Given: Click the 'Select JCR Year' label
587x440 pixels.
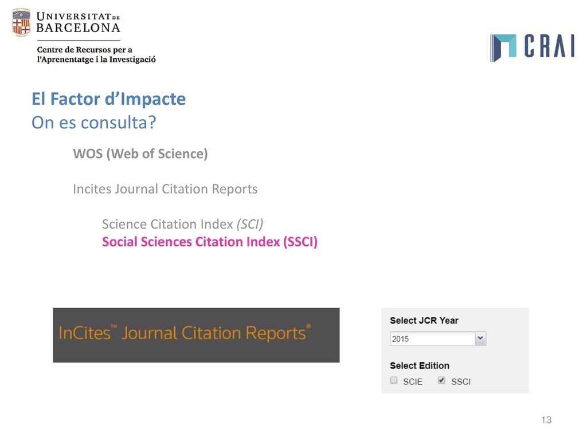Looking at the screenshot, I should pos(424,320).
